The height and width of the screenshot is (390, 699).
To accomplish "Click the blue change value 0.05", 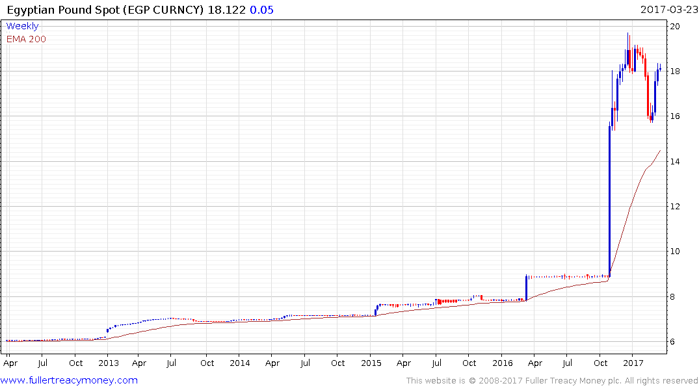I will click(x=261, y=10).
